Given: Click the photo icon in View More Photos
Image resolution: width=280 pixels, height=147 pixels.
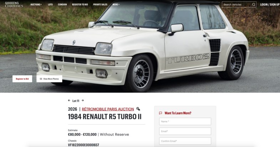Looking at the screenshot, I should (41, 79).
